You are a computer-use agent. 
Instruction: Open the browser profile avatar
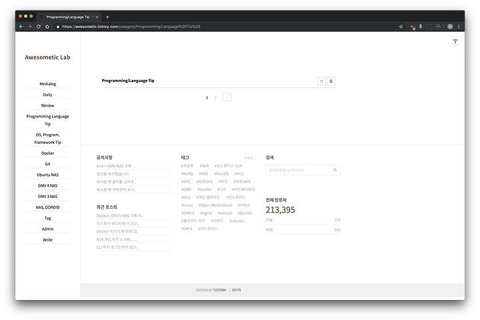(450, 27)
